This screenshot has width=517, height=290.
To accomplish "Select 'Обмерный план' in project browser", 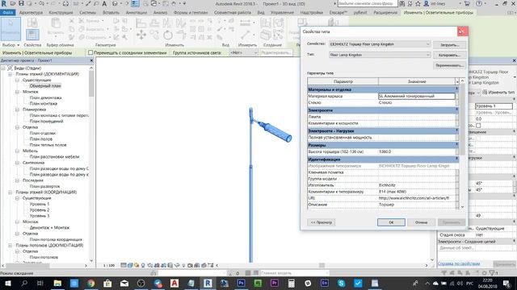I will pyautogui.click(x=45, y=86).
